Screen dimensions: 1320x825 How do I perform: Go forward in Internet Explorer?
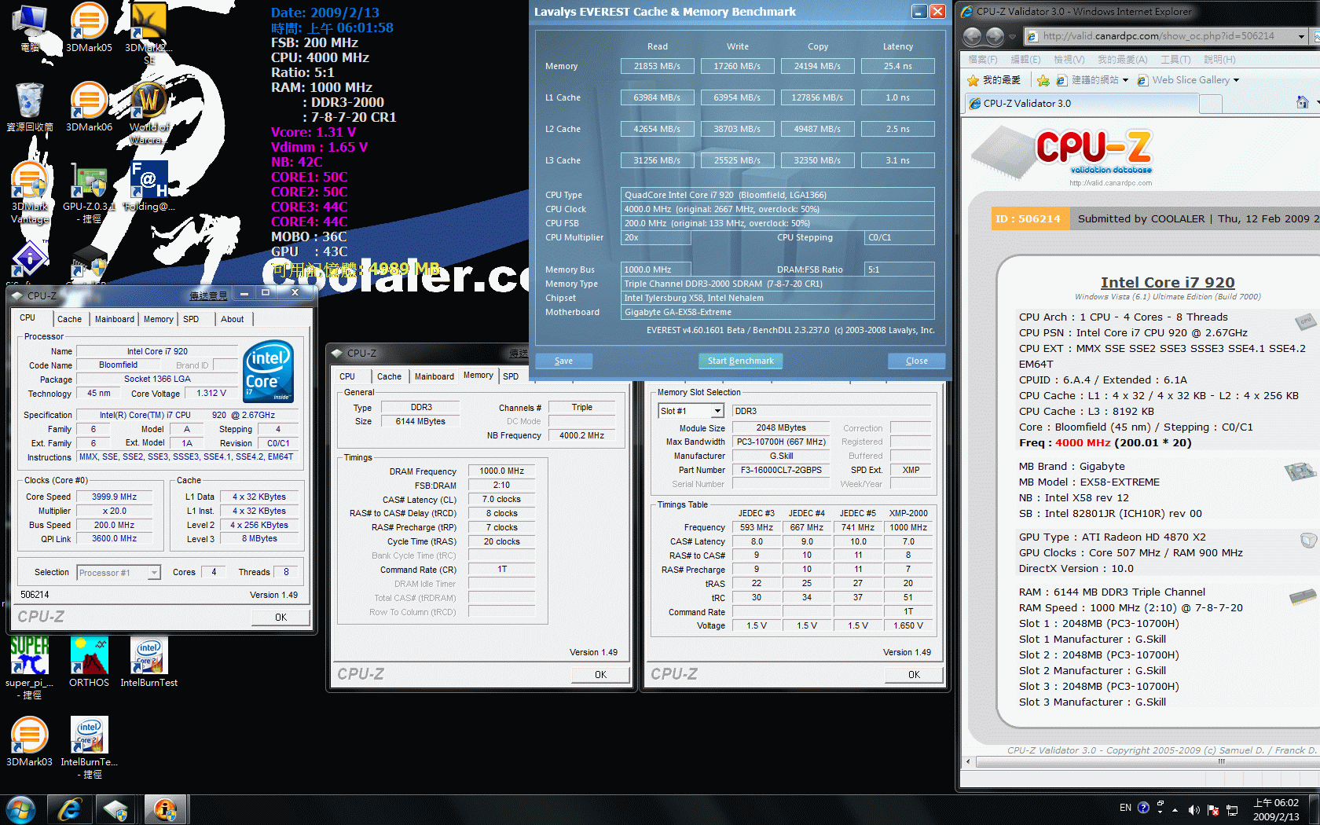[995, 36]
